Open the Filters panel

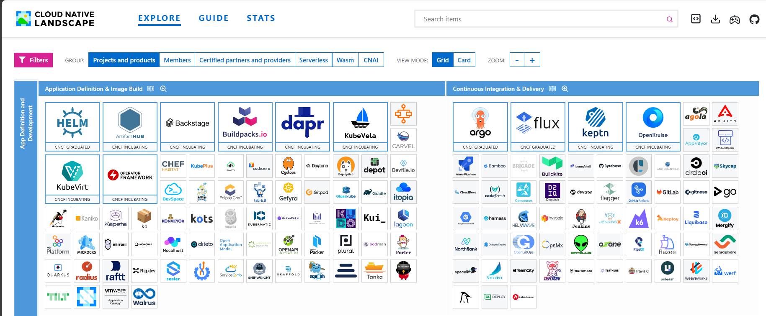tap(34, 60)
